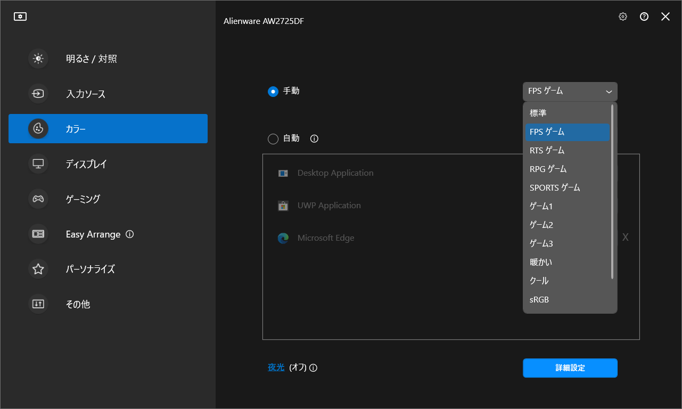682x409 pixels.
Task: Pick the sRGB preset option
Action: click(568, 299)
